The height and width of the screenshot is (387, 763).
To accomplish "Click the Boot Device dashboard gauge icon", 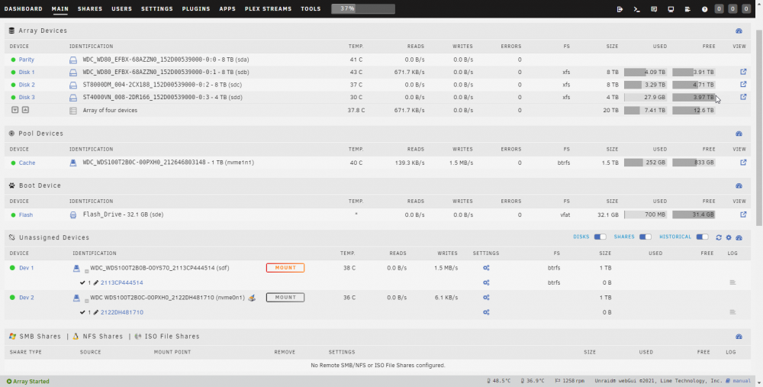I will point(739,185).
